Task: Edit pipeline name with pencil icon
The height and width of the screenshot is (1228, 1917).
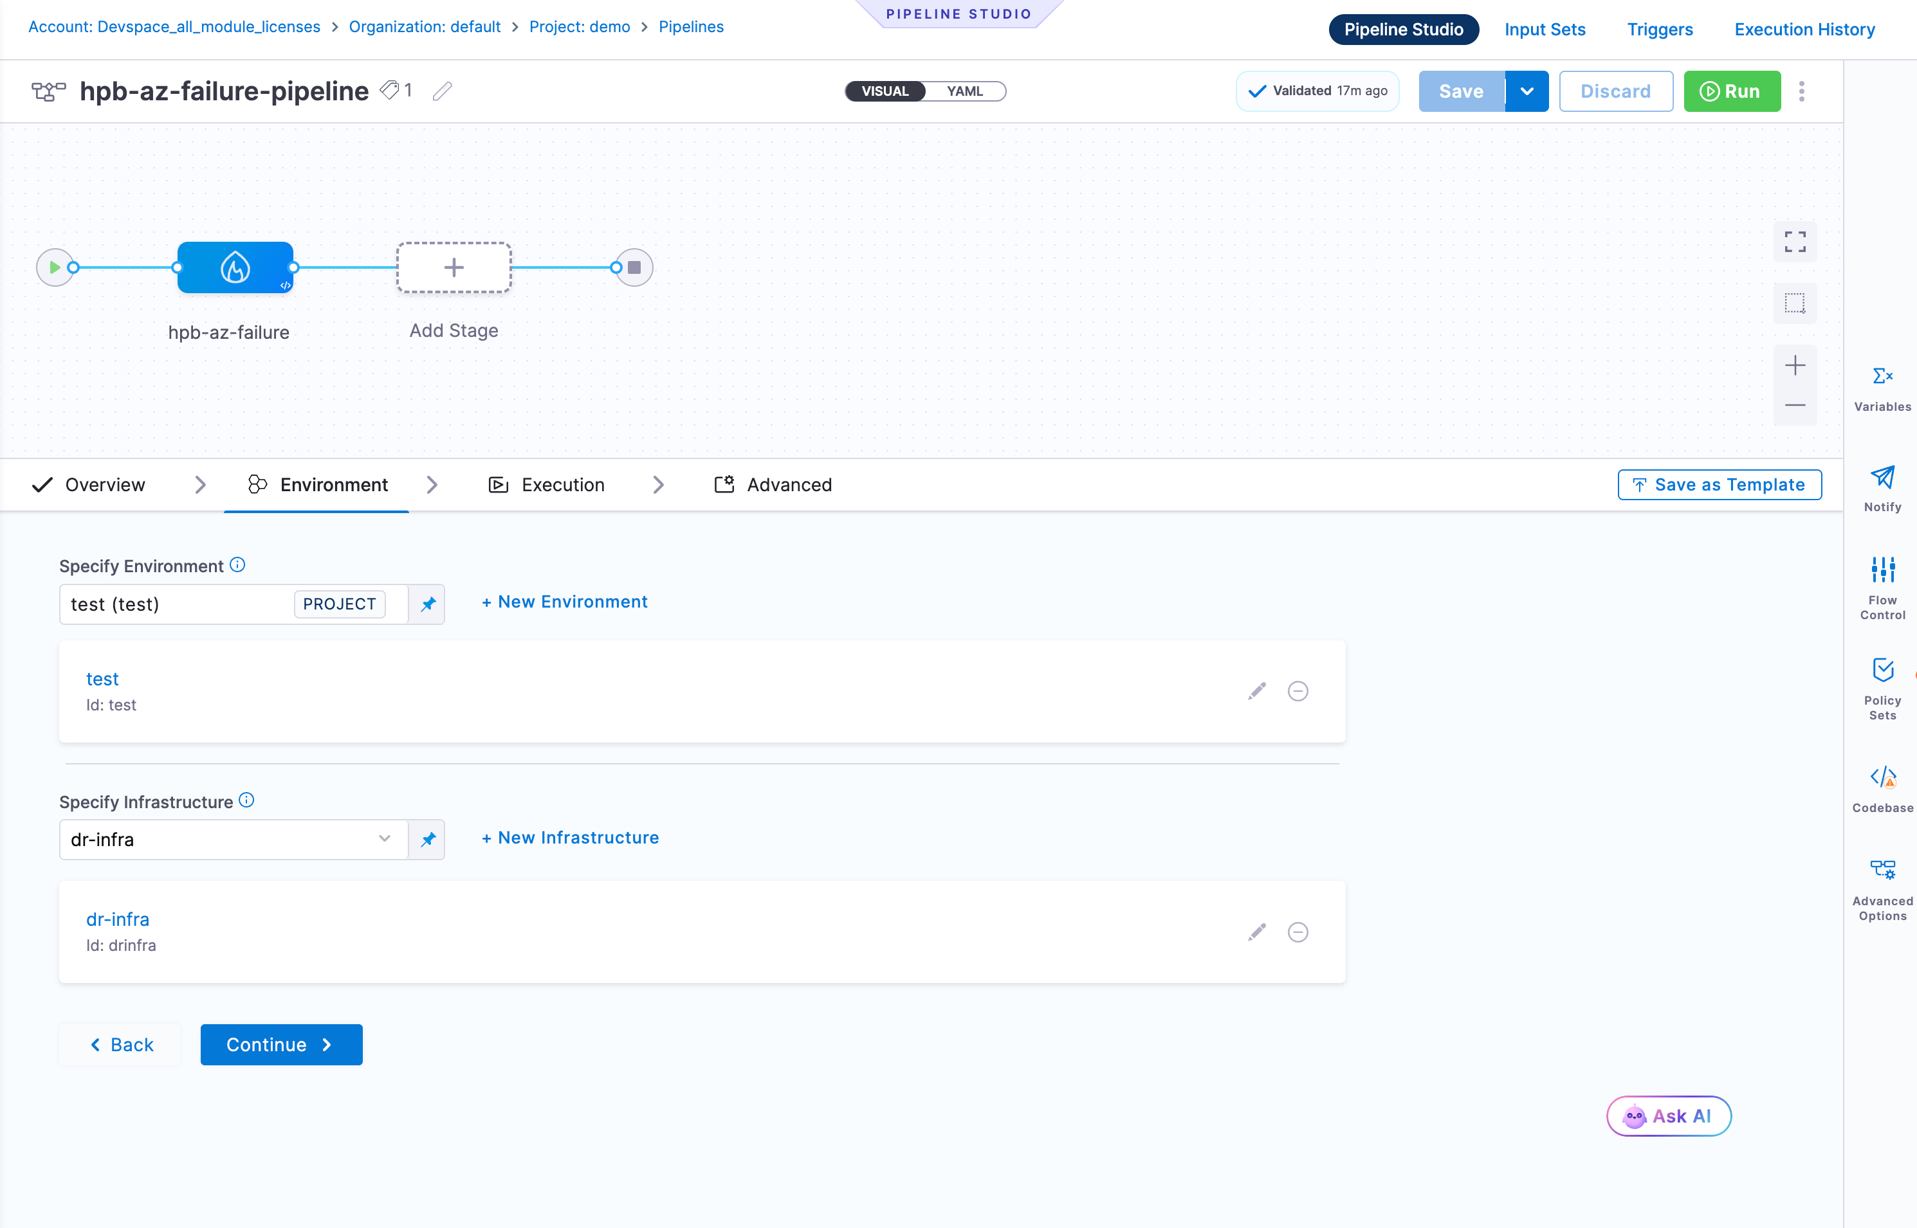Action: [x=442, y=92]
